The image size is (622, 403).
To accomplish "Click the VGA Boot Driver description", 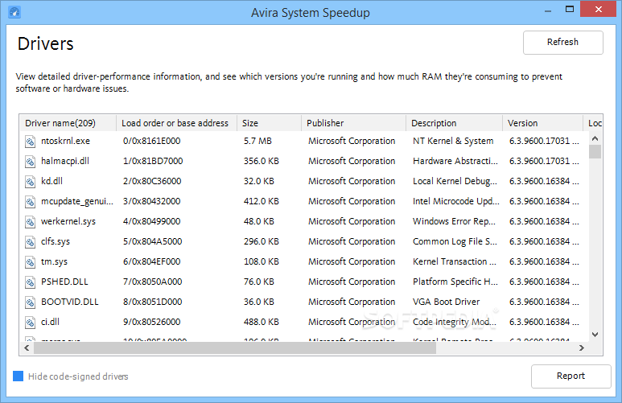I will [x=447, y=302].
